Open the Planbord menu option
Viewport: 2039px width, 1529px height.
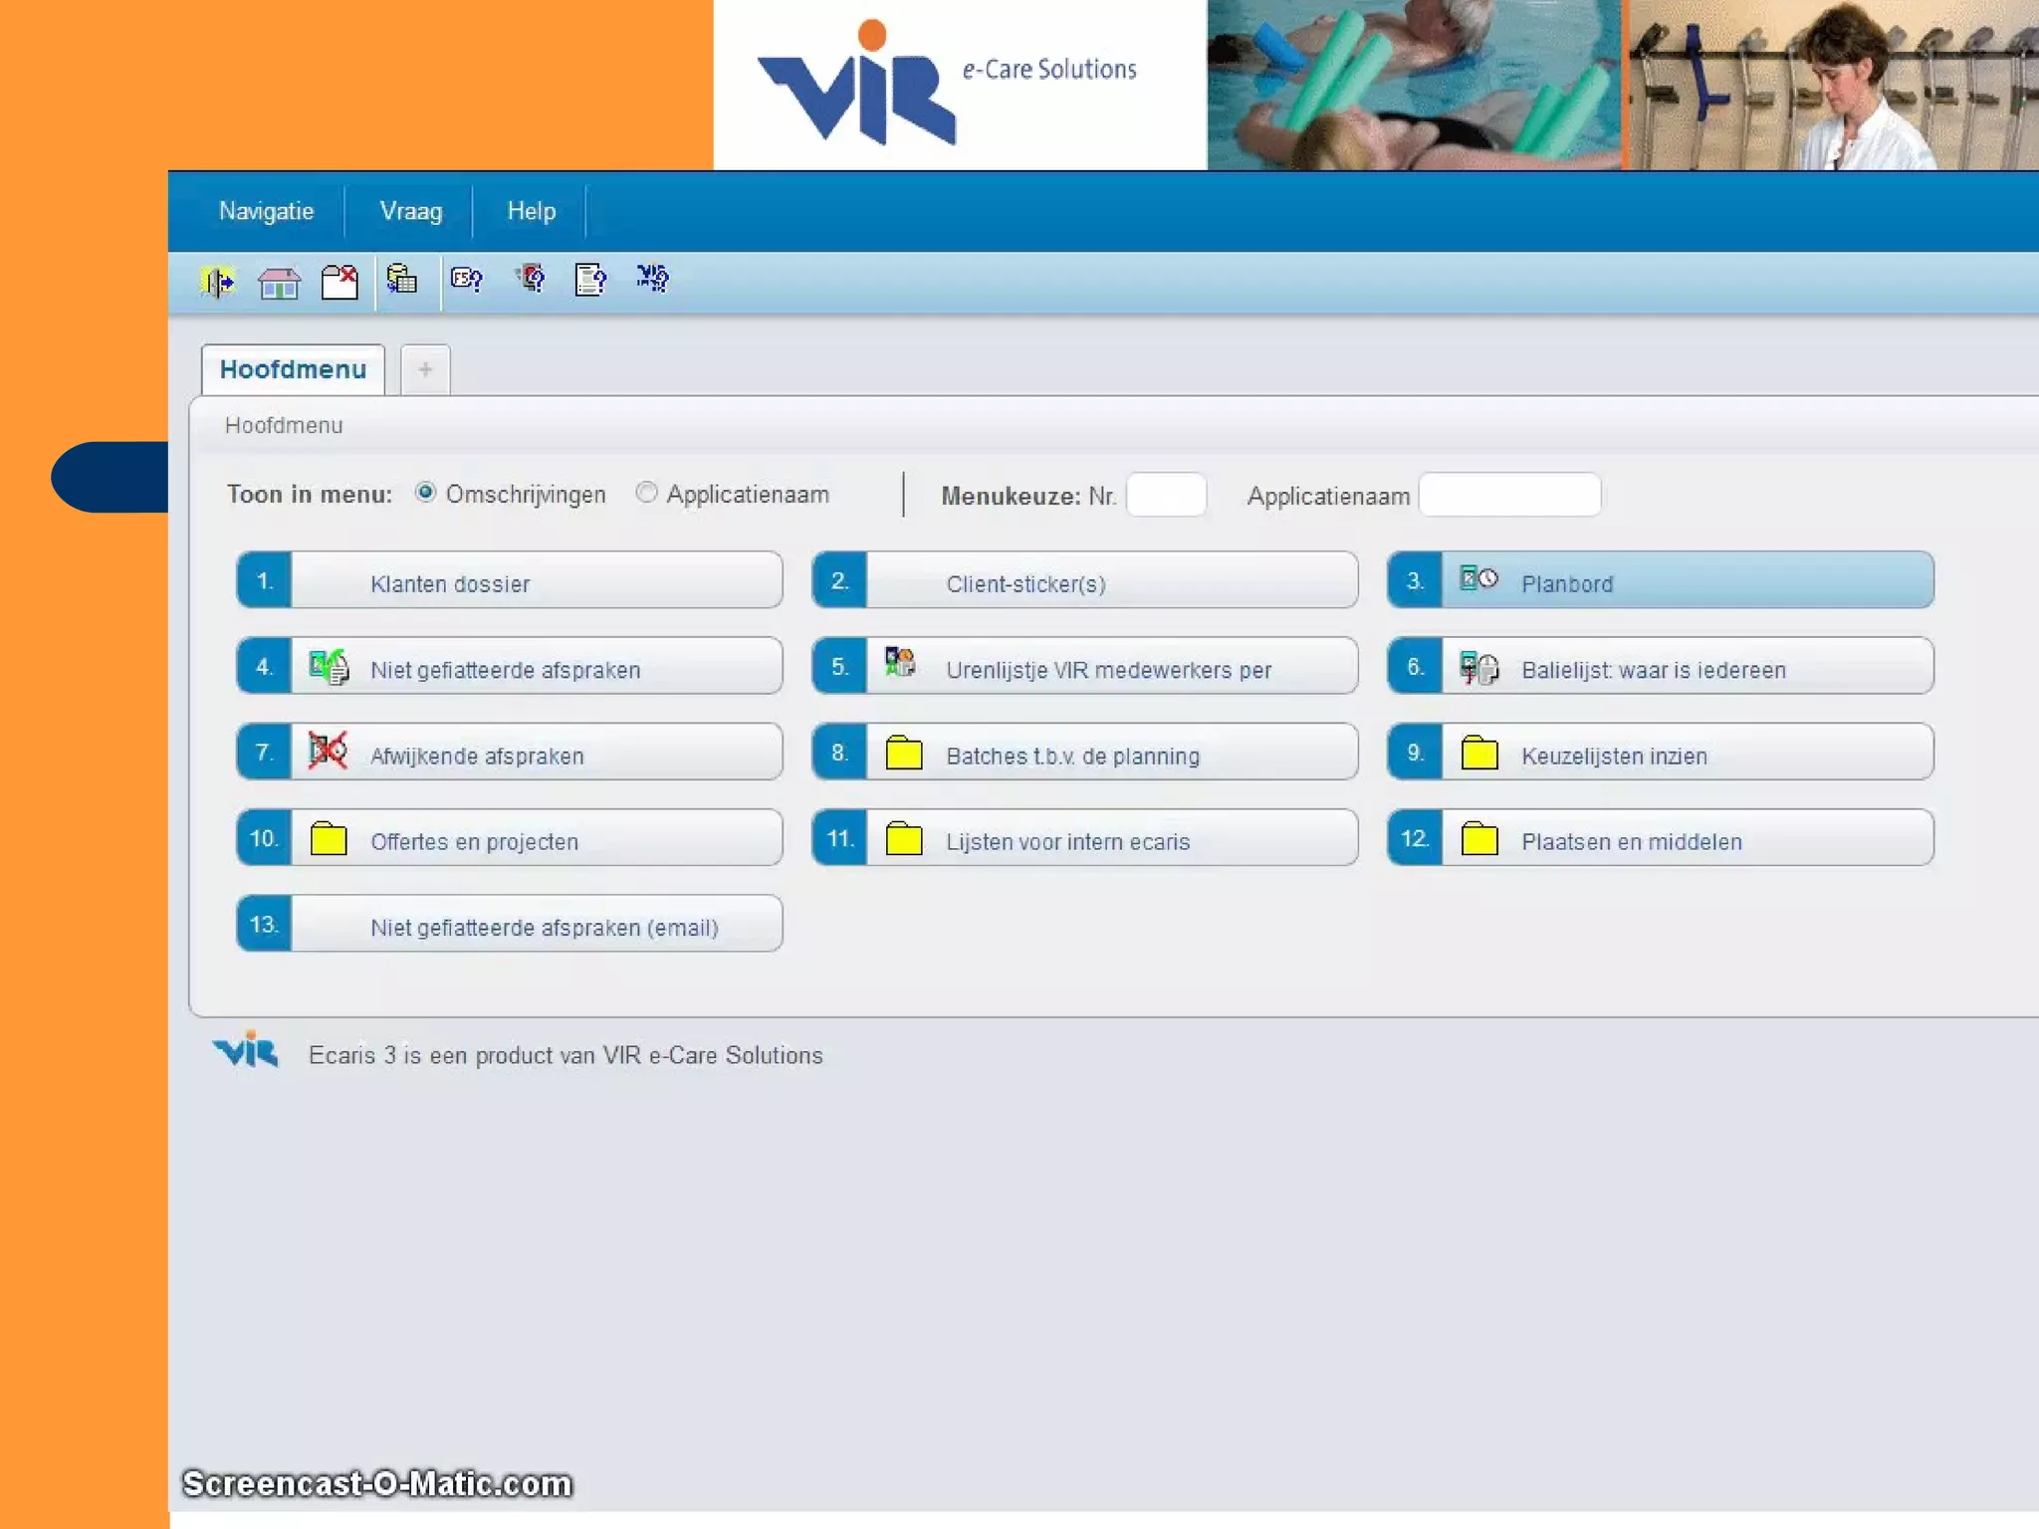pyautogui.click(x=1660, y=581)
